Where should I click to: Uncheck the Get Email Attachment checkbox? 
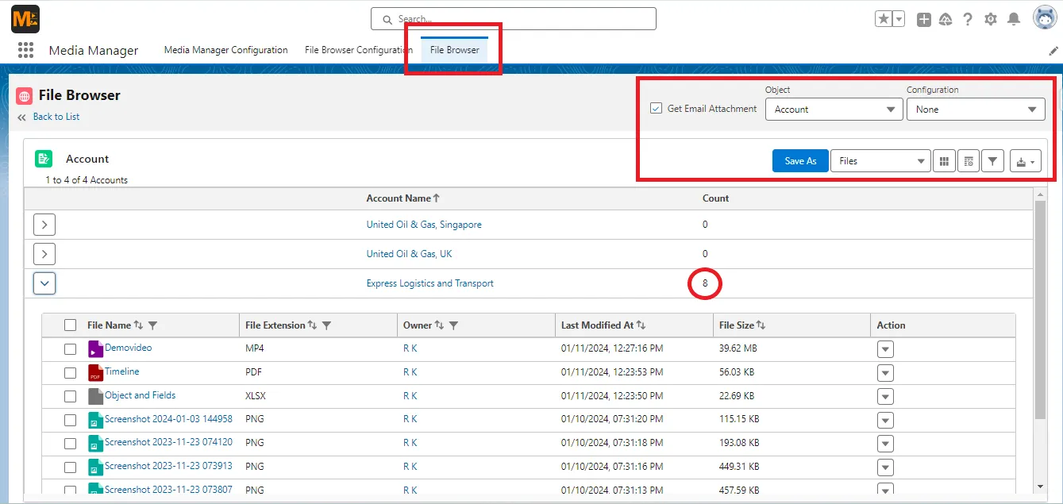tap(655, 109)
